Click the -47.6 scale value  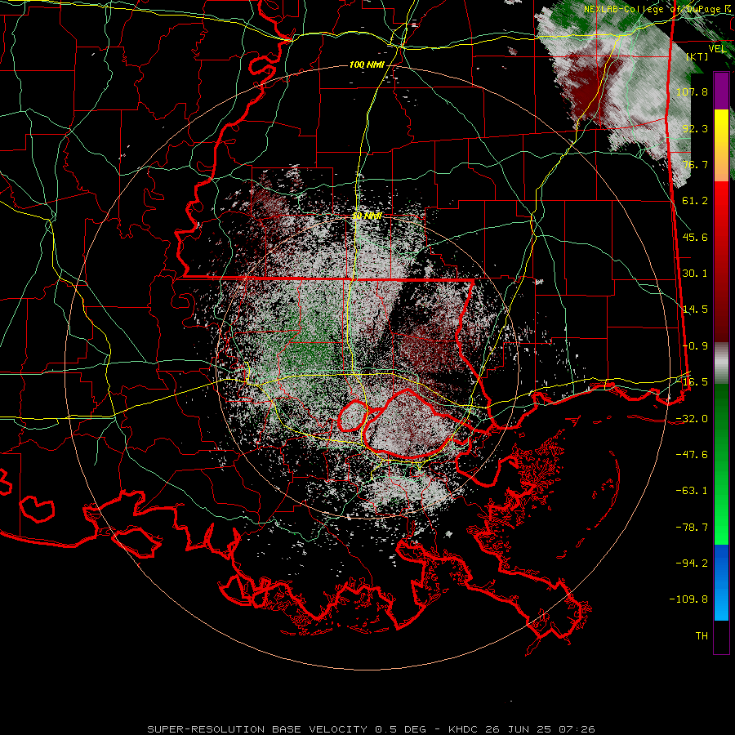(692, 455)
